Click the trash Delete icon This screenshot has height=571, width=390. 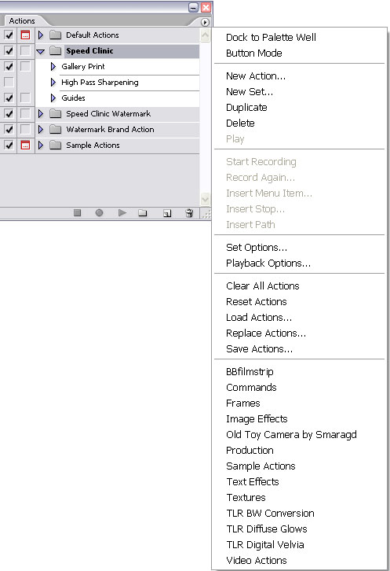point(189,213)
